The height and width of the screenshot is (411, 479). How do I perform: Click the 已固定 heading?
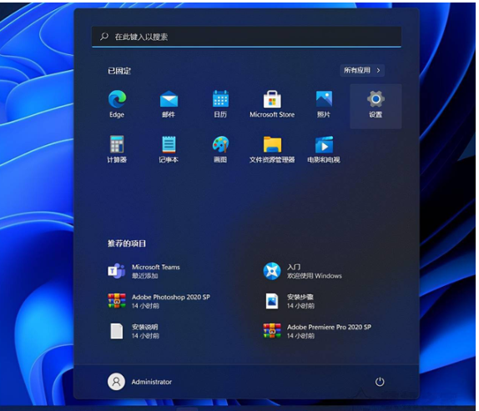coord(119,71)
